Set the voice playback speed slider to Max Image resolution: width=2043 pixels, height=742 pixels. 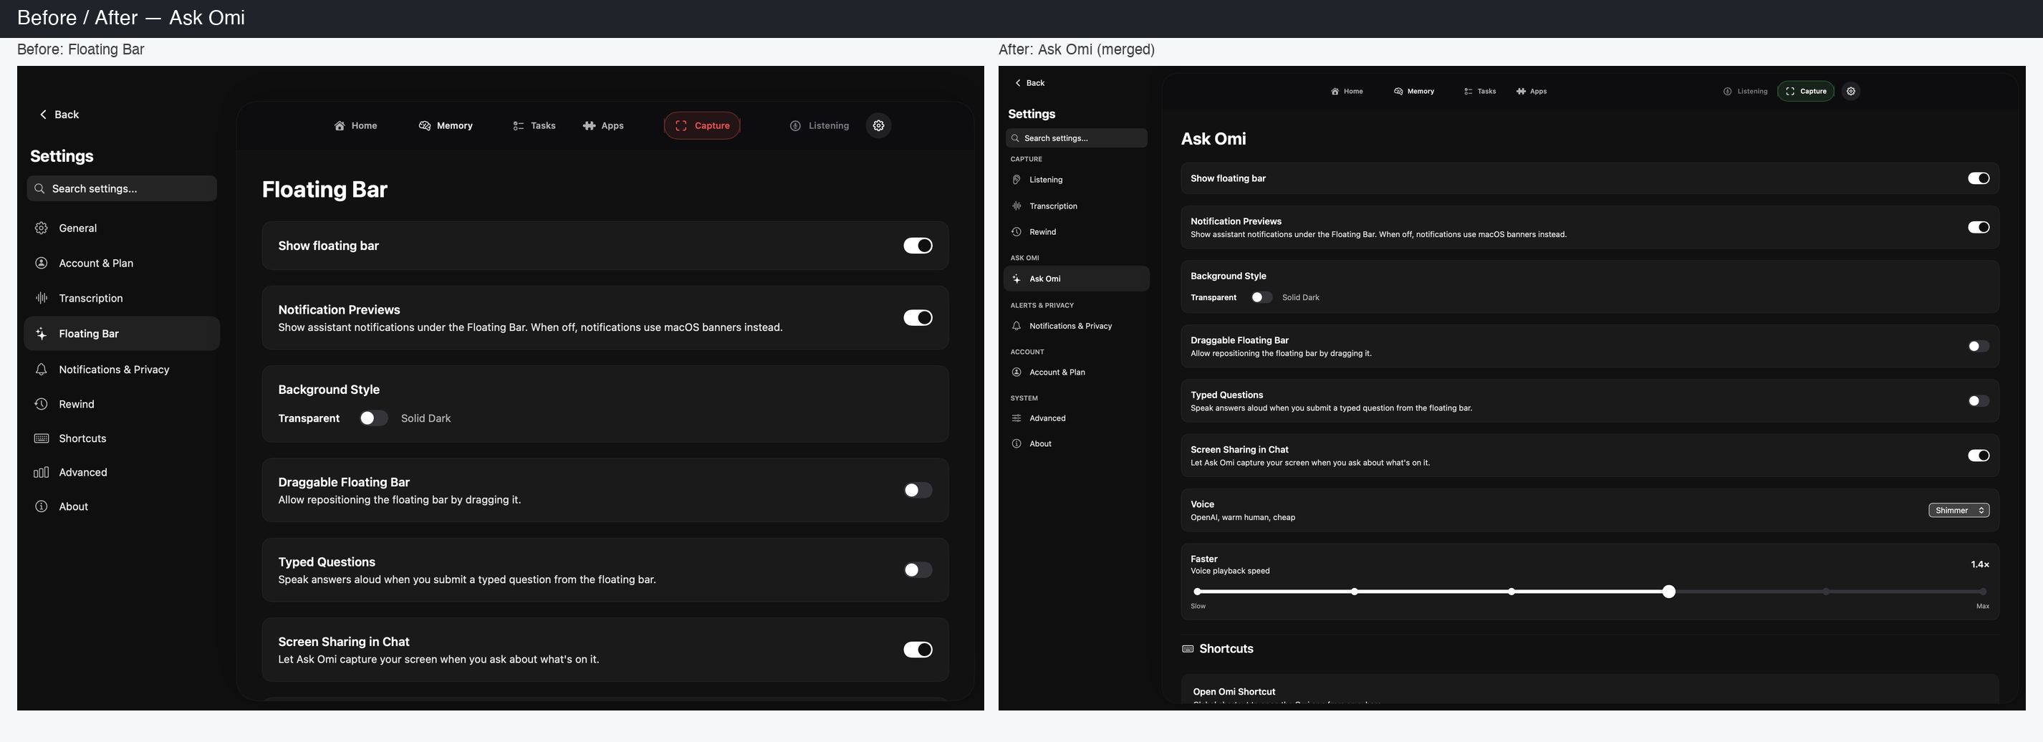1983,592
